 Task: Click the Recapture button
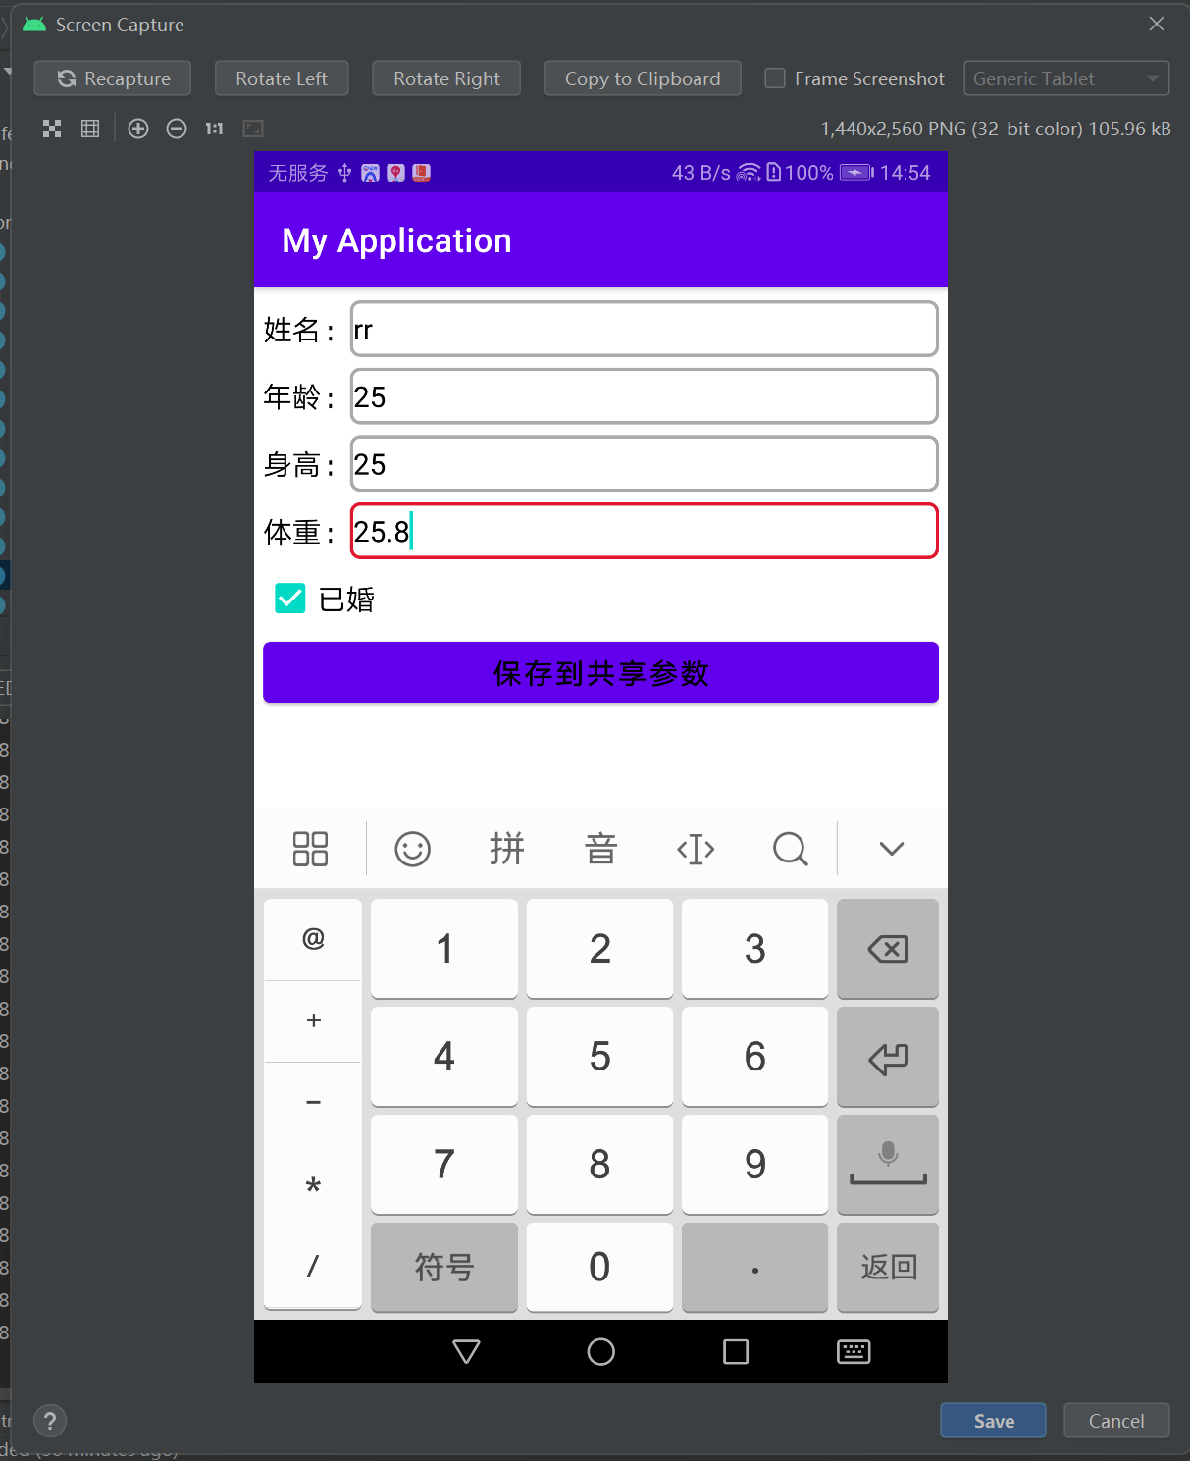click(x=112, y=78)
